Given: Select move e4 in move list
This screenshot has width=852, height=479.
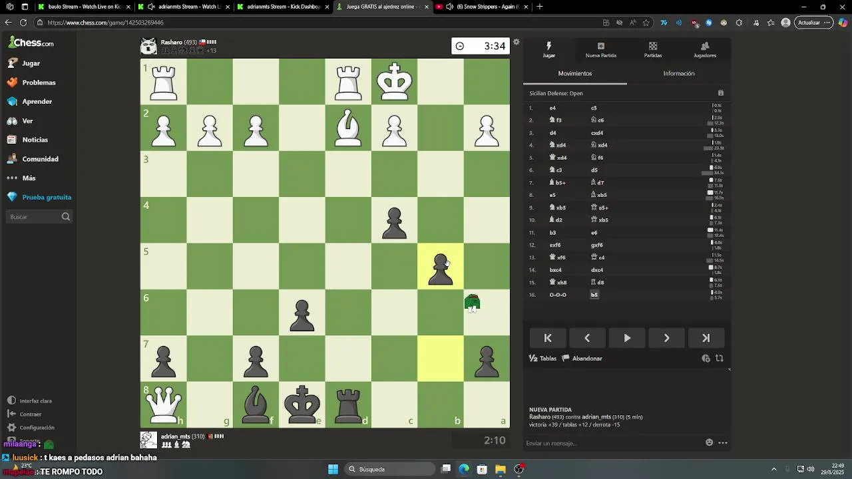Looking at the screenshot, I should click(552, 108).
